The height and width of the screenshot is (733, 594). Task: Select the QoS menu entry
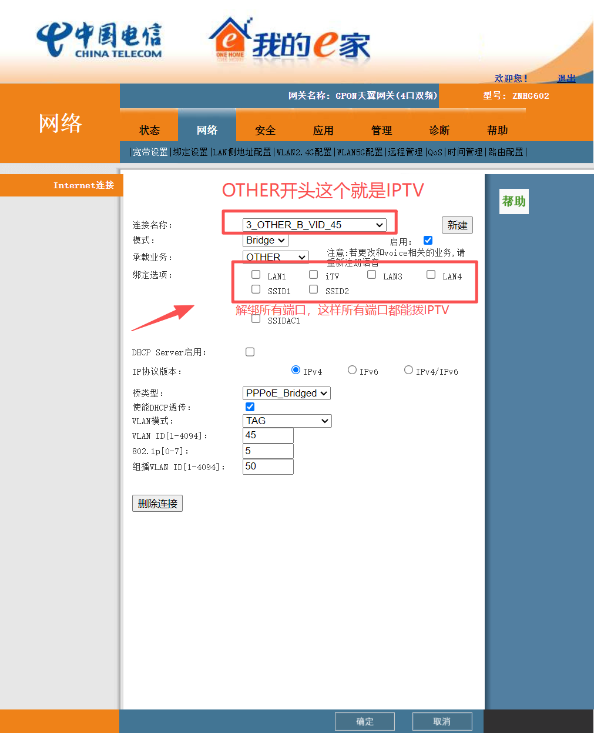(x=434, y=152)
